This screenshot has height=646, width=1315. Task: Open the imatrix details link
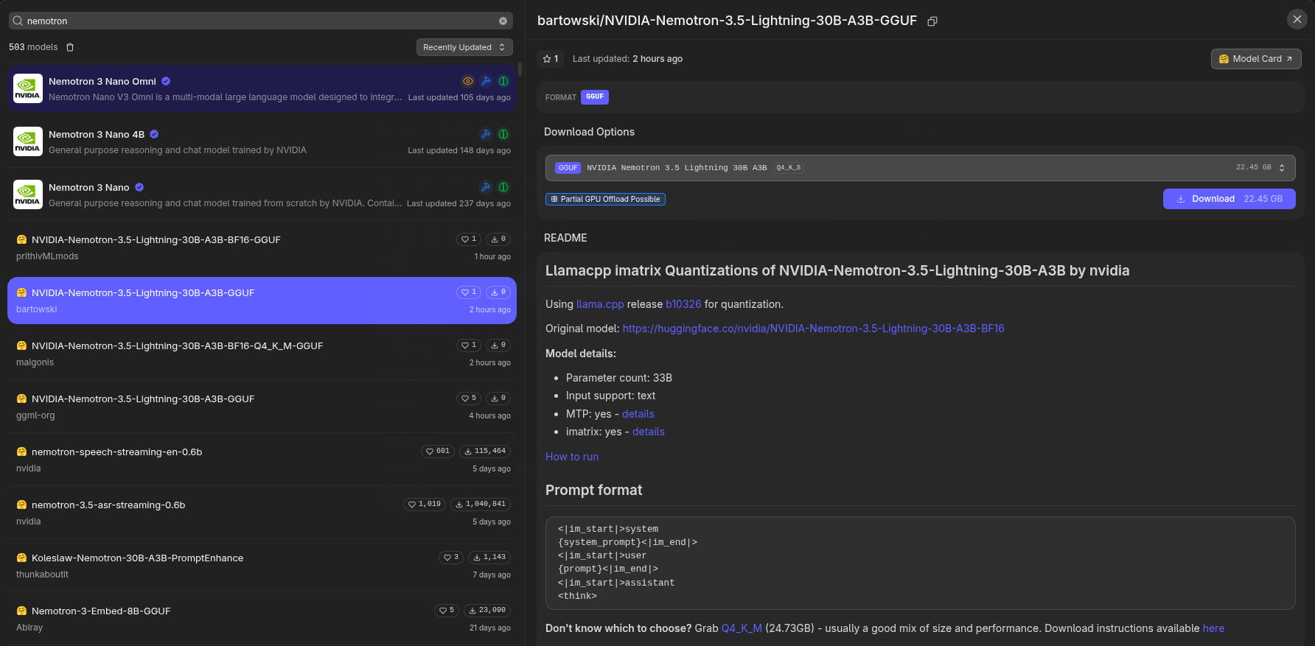649,432
